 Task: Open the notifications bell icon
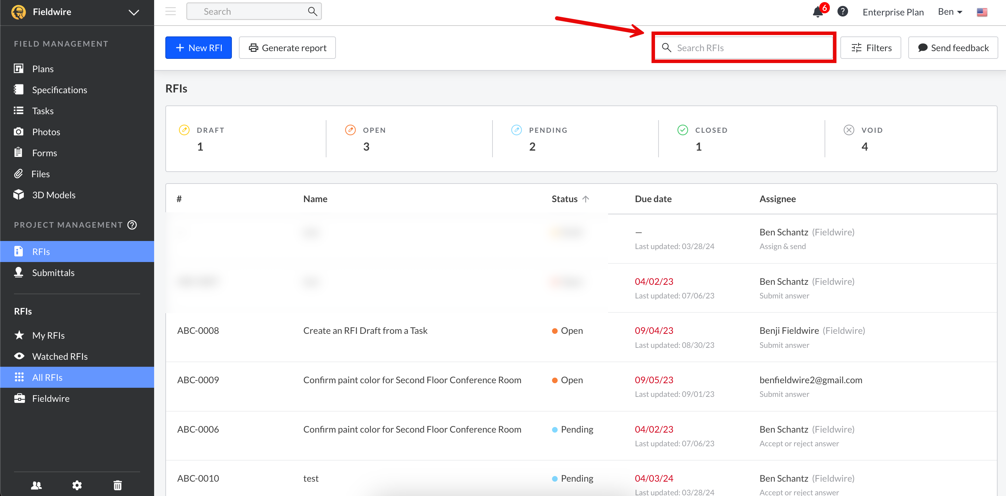click(818, 12)
